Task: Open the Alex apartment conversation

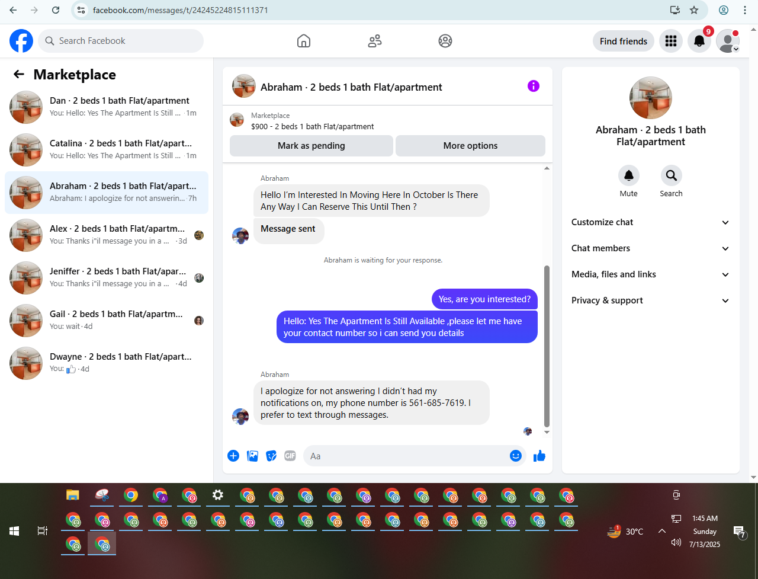Action: point(107,235)
